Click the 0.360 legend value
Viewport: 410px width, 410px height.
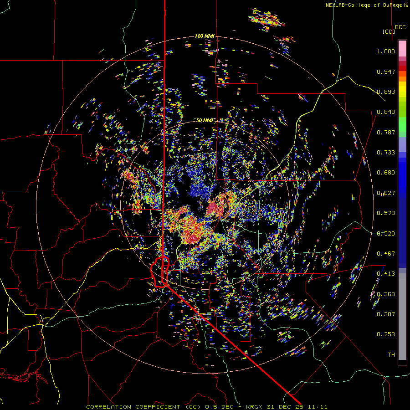(386, 294)
